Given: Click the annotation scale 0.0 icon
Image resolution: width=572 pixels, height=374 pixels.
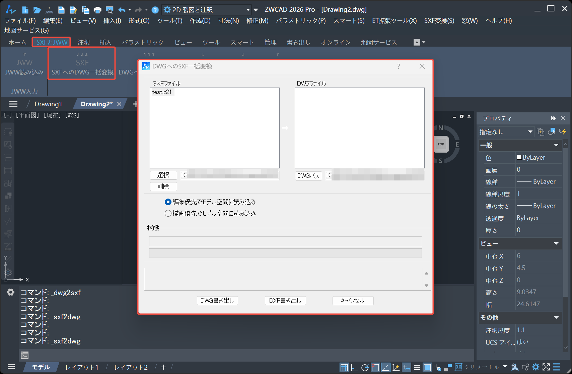Looking at the screenshot, I should [x=458, y=367].
